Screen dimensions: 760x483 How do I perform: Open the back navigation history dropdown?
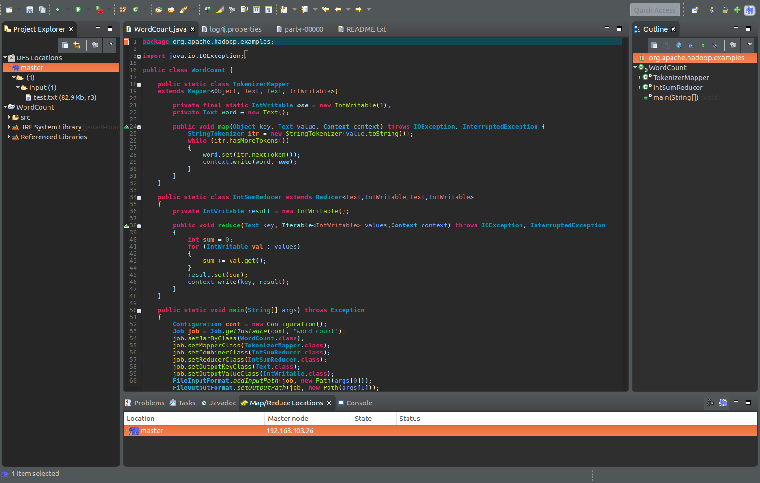[348, 9]
